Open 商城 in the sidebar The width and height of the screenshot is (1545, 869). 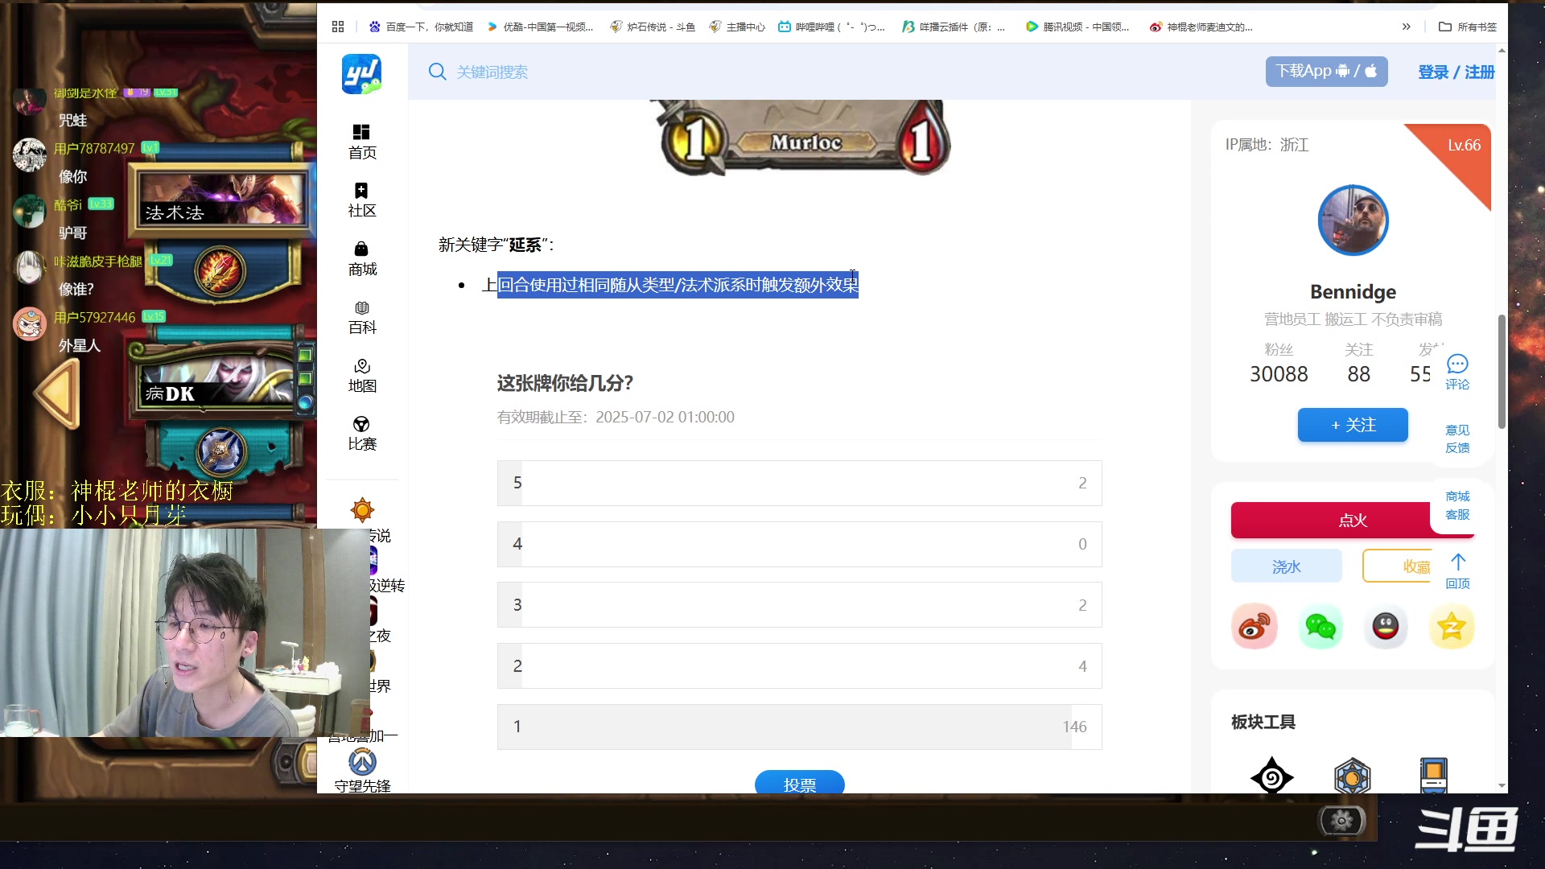click(362, 259)
